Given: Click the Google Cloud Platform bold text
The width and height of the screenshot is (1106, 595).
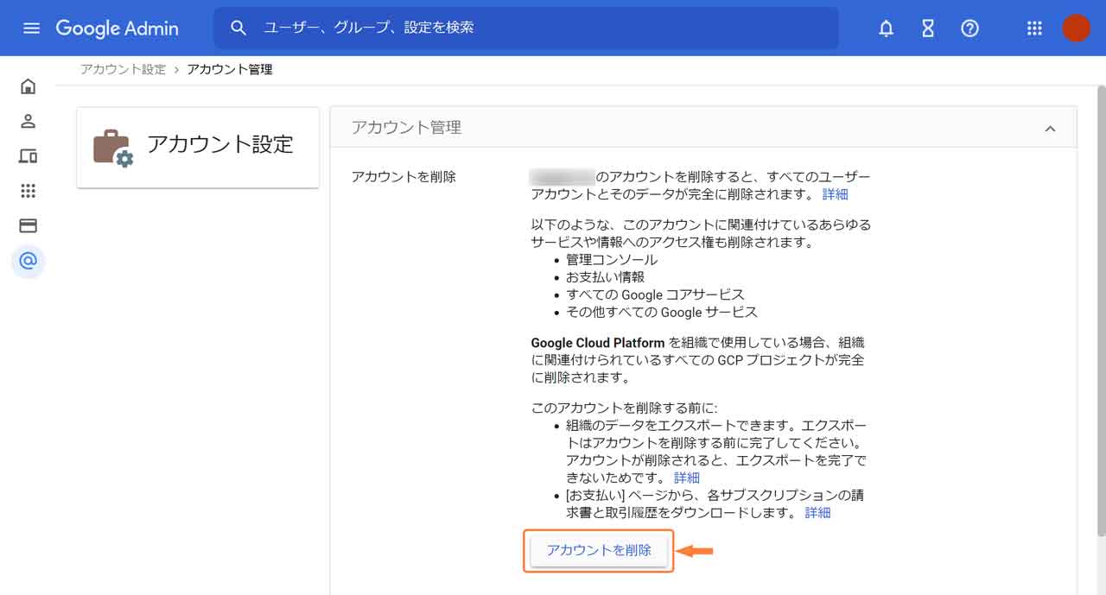Looking at the screenshot, I should pos(598,342).
